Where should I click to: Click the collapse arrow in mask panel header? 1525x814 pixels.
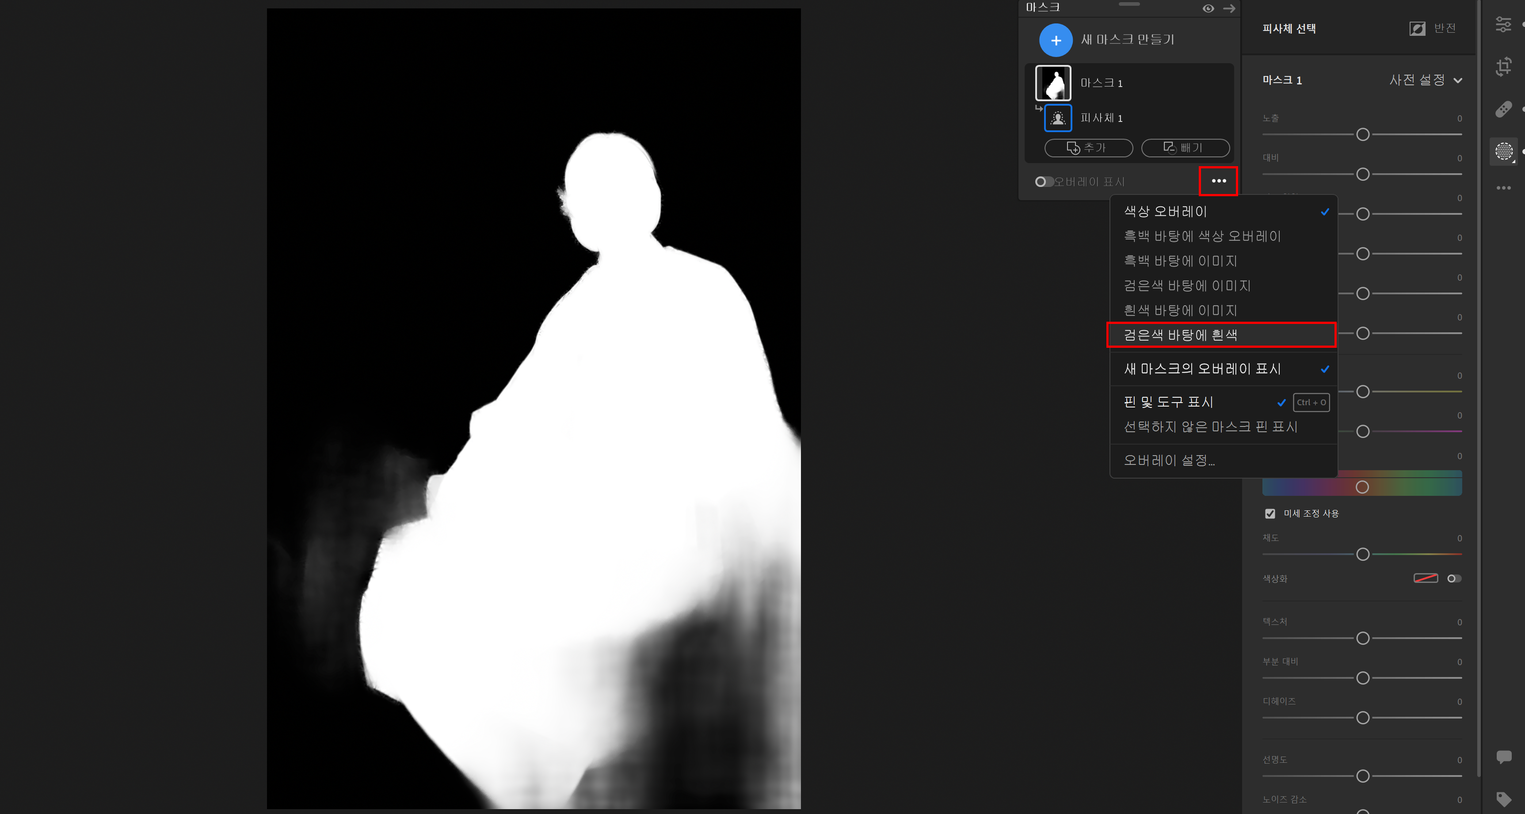pyautogui.click(x=1229, y=8)
